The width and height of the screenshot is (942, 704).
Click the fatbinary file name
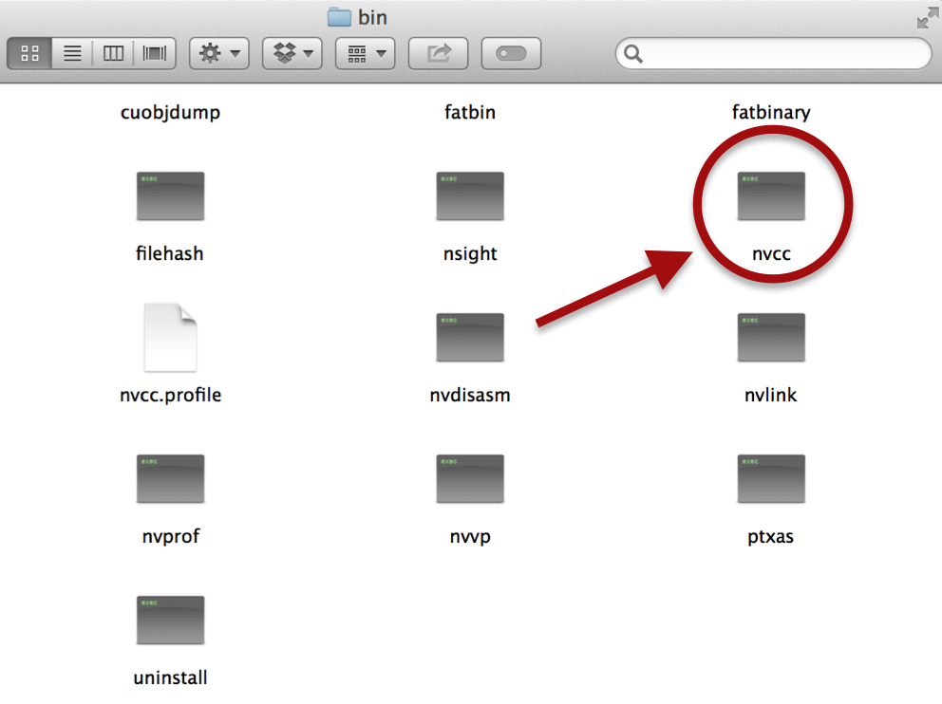coord(771,112)
